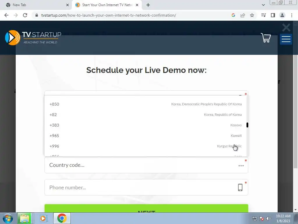298x224 pixels.
Task: Choose +82 Korea, Republic of Korea
Action: [146, 115]
